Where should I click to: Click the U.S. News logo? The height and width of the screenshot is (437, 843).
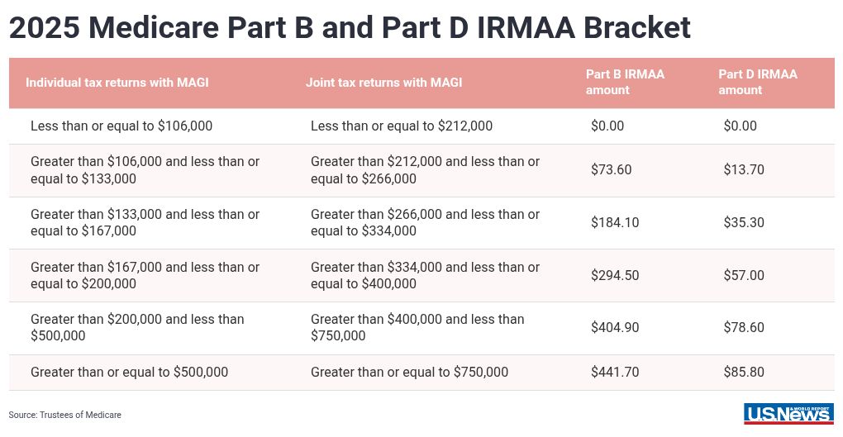788,413
